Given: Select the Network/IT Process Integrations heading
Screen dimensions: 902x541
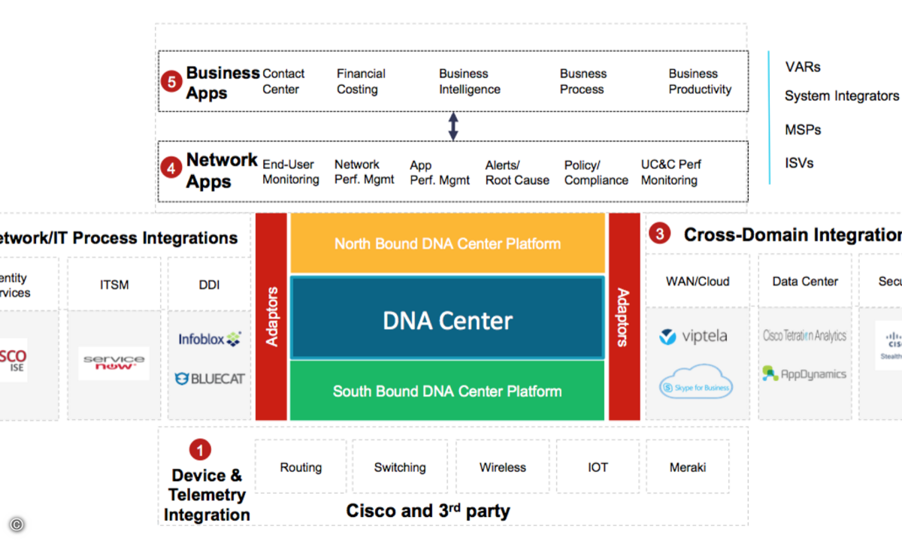Looking at the screenshot, I should point(119,238).
